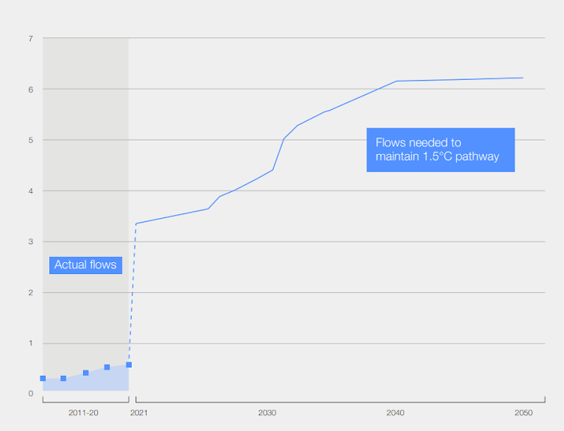Screen dimensions: 564x431
Task: Select the fourth square data marker
Action: 107,367
